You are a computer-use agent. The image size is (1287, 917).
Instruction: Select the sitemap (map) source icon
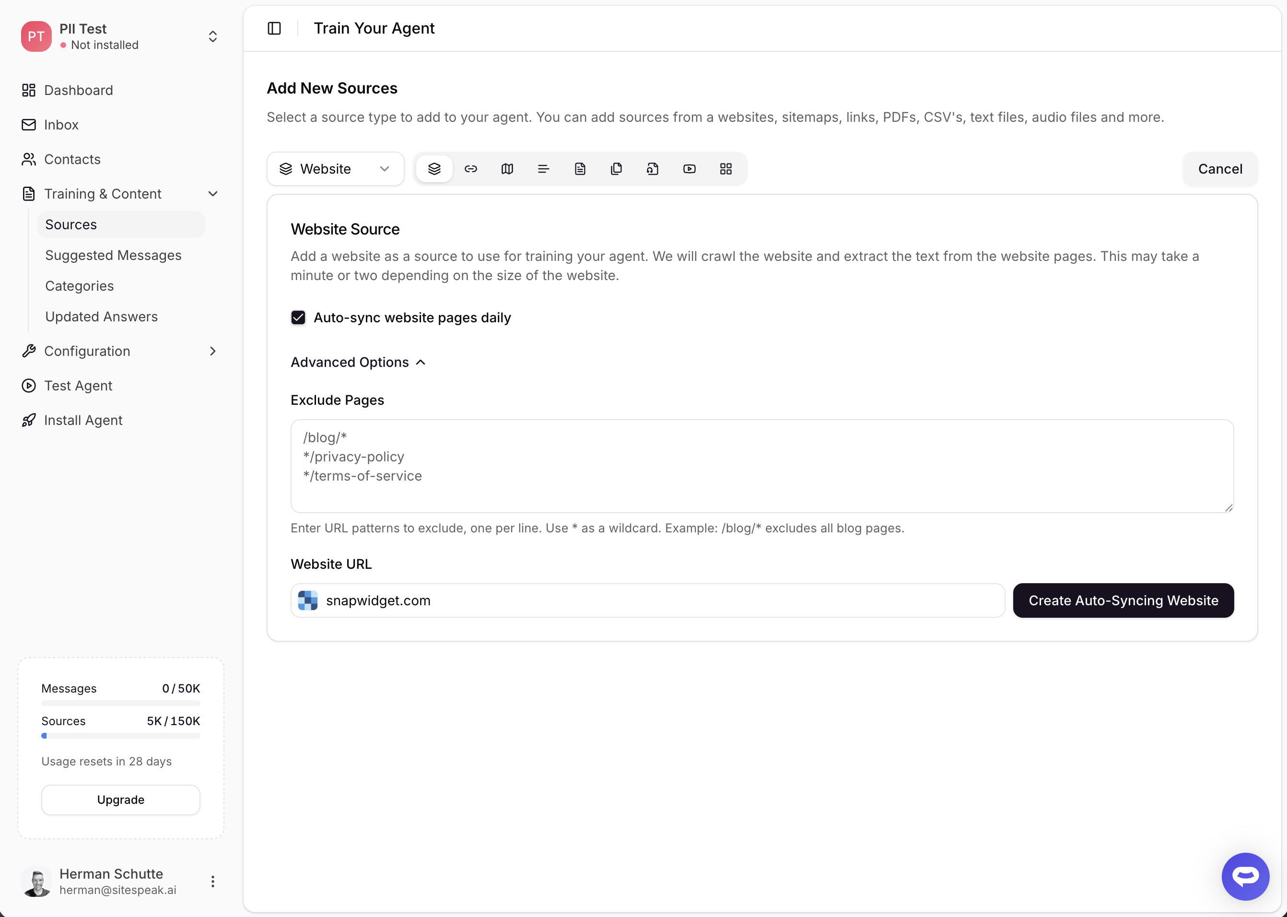507,169
